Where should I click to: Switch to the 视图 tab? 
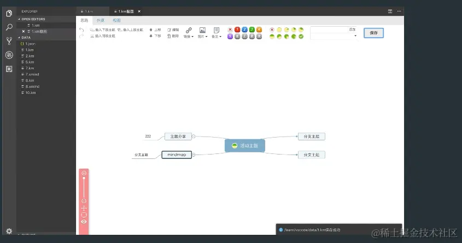point(116,20)
